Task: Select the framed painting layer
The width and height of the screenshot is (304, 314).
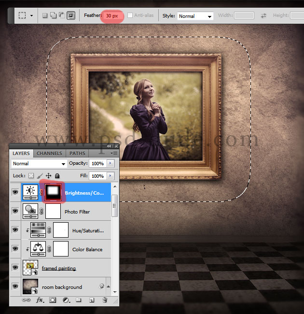Action: tap(59, 268)
